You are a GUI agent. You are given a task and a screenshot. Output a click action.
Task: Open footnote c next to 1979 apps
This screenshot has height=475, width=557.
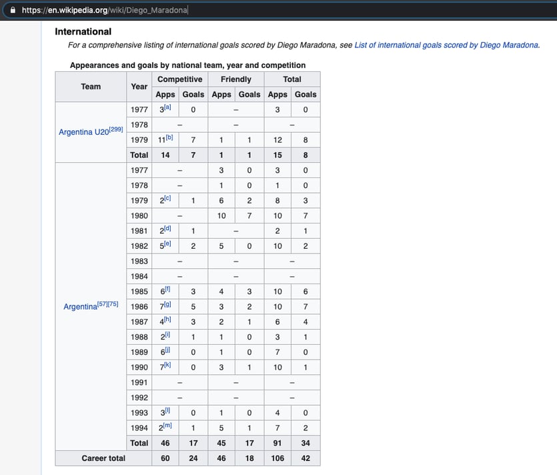(167, 198)
